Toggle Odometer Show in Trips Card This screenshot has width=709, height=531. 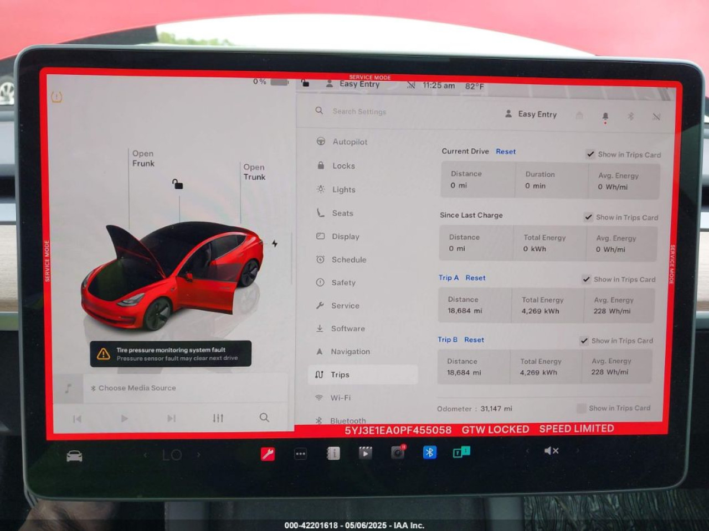pyautogui.click(x=581, y=408)
